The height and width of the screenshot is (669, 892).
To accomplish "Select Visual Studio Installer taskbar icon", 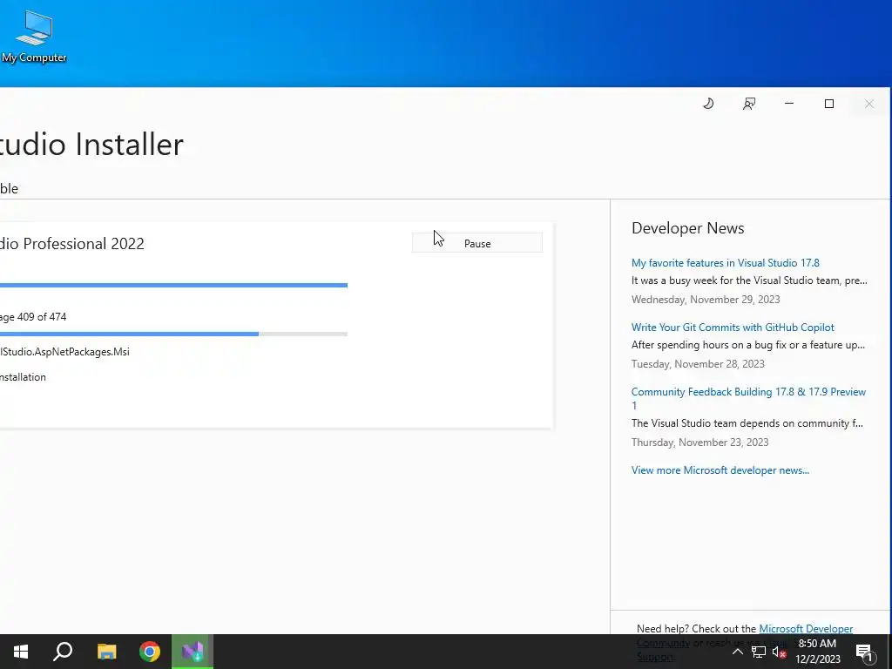I will [x=193, y=652].
